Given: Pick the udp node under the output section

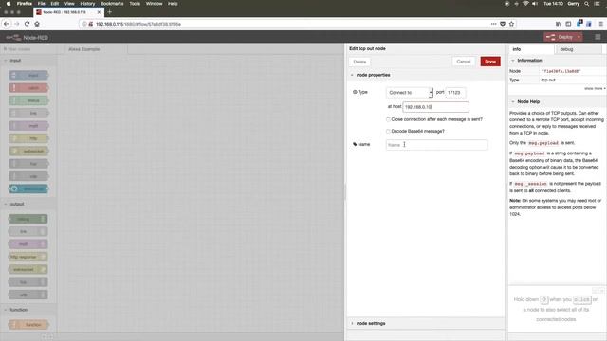Looking at the screenshot, I should (x=28, y=295).
